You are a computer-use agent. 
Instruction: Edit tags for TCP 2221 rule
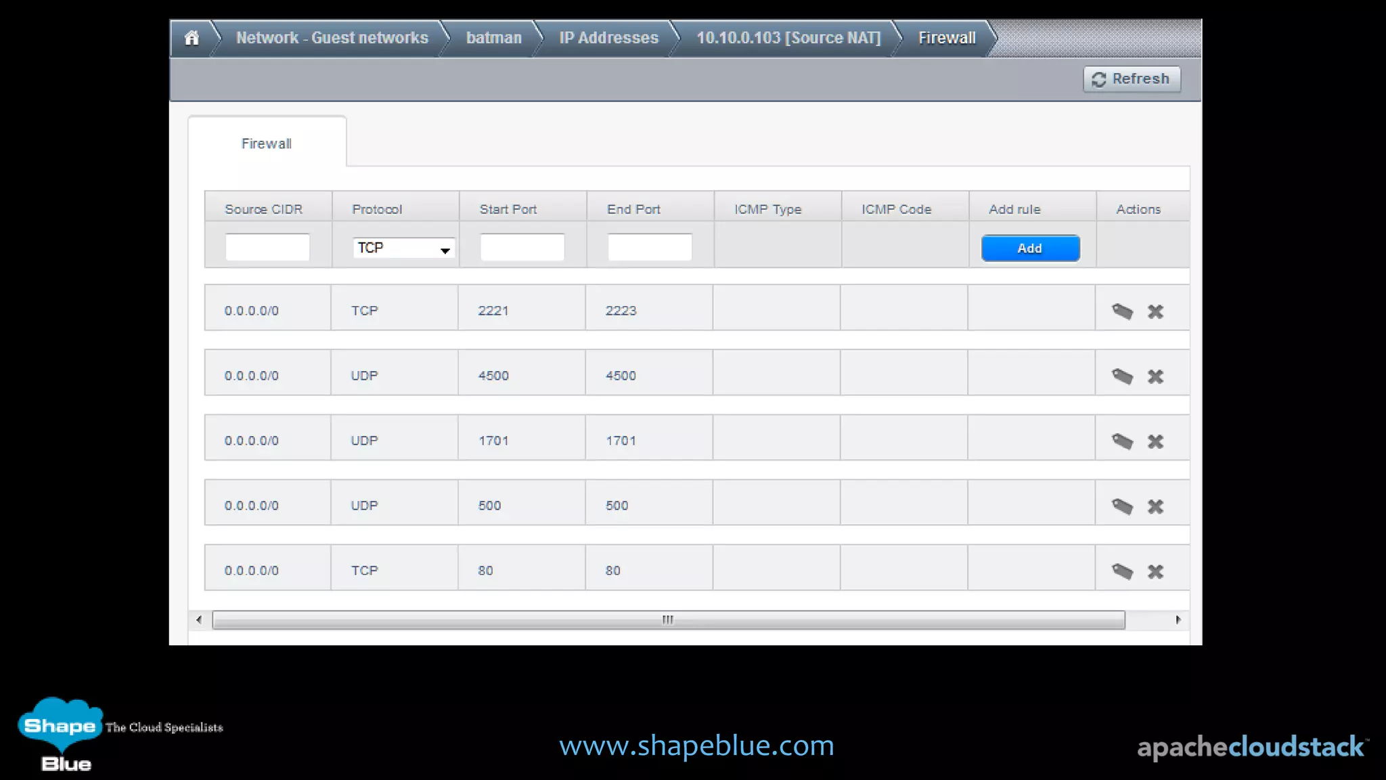tap(1122, 311)
